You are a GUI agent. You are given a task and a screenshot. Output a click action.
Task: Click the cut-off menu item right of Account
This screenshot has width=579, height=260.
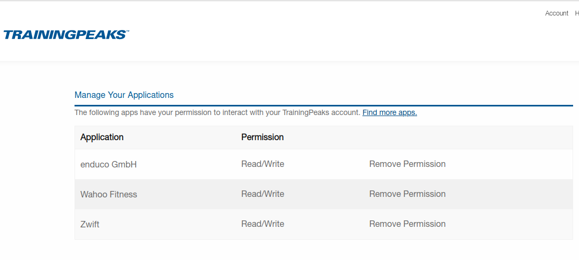point(576,13)
